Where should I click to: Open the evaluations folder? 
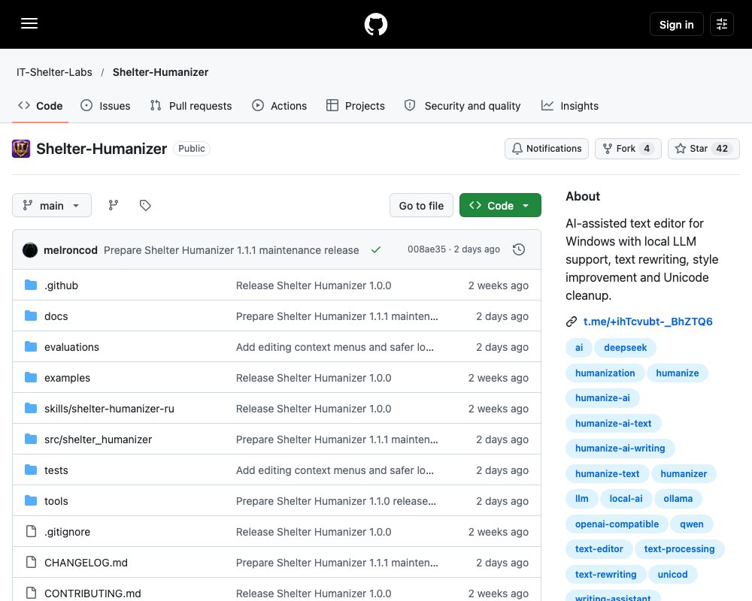(71, 347)
